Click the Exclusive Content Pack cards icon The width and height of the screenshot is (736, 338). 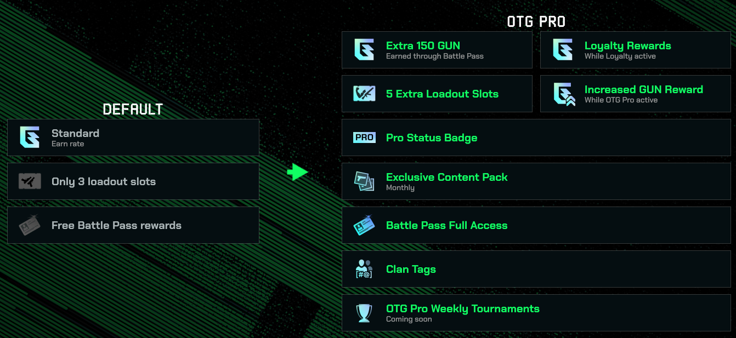click(x=364, y=181)
